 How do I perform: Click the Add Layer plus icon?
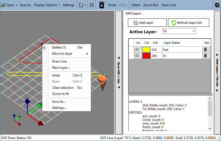[136, 23]
